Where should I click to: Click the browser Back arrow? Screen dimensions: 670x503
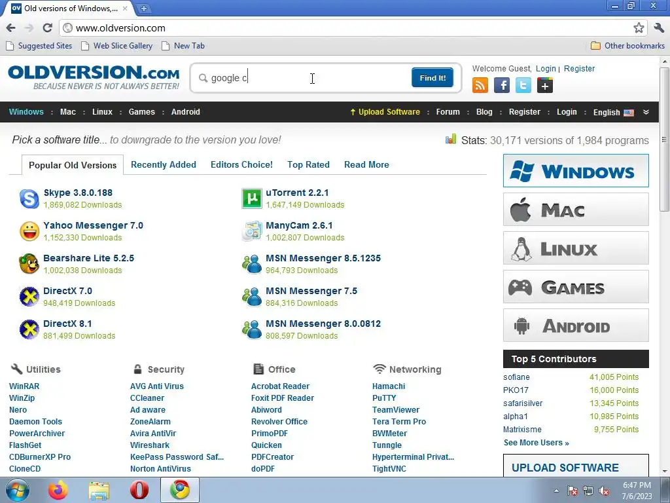point(10,28)
